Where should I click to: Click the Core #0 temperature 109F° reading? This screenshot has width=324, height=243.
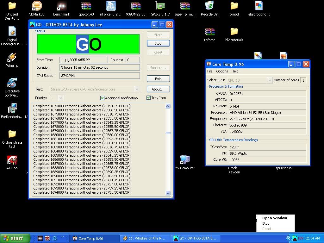tap(267, 160)
